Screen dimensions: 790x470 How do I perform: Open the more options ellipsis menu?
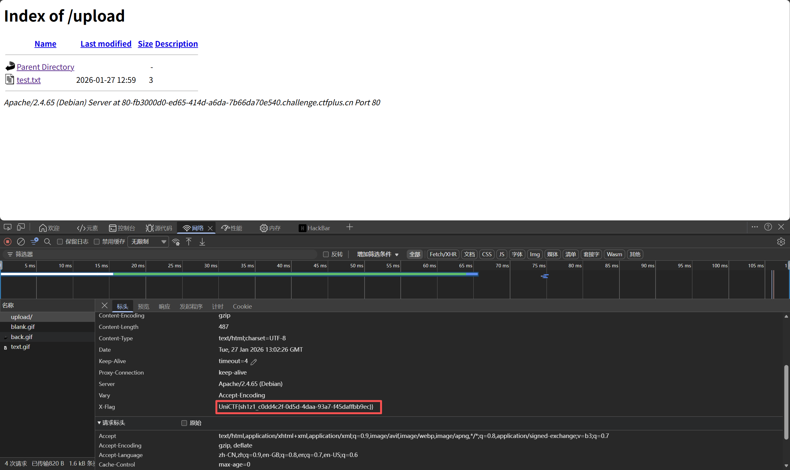[x=755, y=227]
